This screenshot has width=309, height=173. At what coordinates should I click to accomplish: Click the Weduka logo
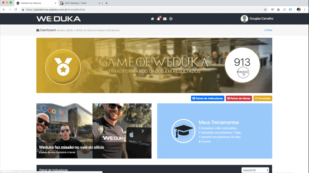pyautogui.click(x=59, y=19)
